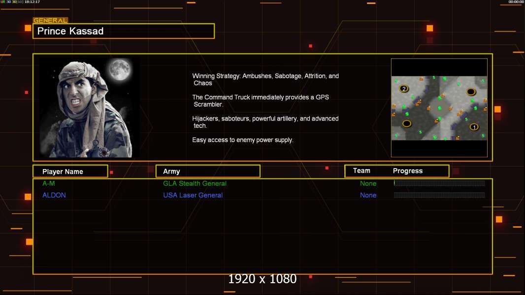Viewport: 525px width, 295px height.
Task: Click Easy access to enemy power supply
Action: 243,140
